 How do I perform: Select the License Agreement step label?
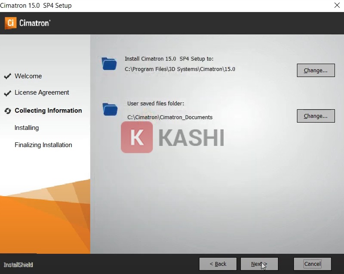coord(42,93)
